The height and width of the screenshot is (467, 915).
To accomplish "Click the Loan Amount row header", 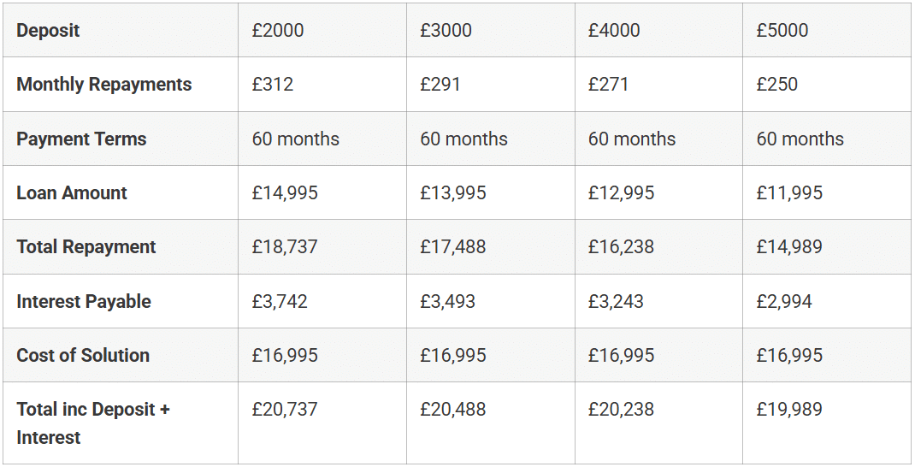I will pos(71,192).
